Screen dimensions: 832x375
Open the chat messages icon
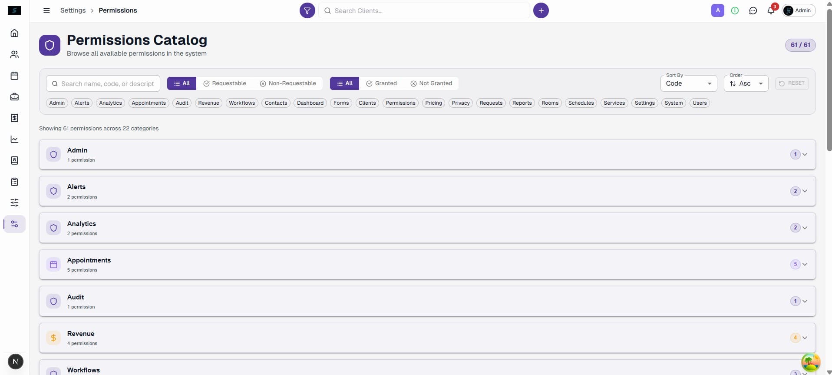tap(753, 10)
